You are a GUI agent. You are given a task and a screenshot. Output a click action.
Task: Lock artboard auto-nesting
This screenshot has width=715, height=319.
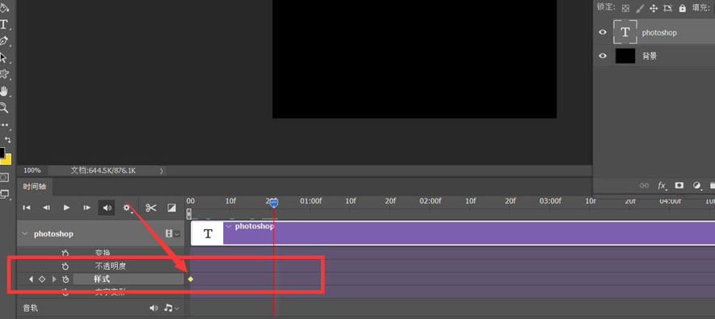(x=667, y=8)
